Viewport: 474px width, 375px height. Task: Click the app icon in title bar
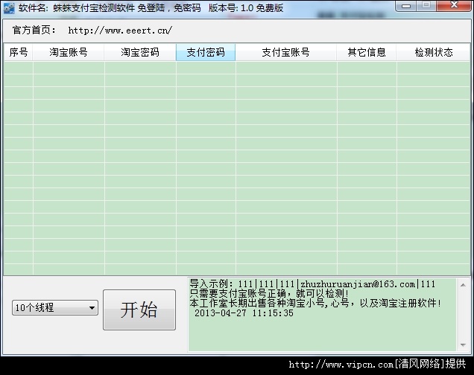(9, 8)
